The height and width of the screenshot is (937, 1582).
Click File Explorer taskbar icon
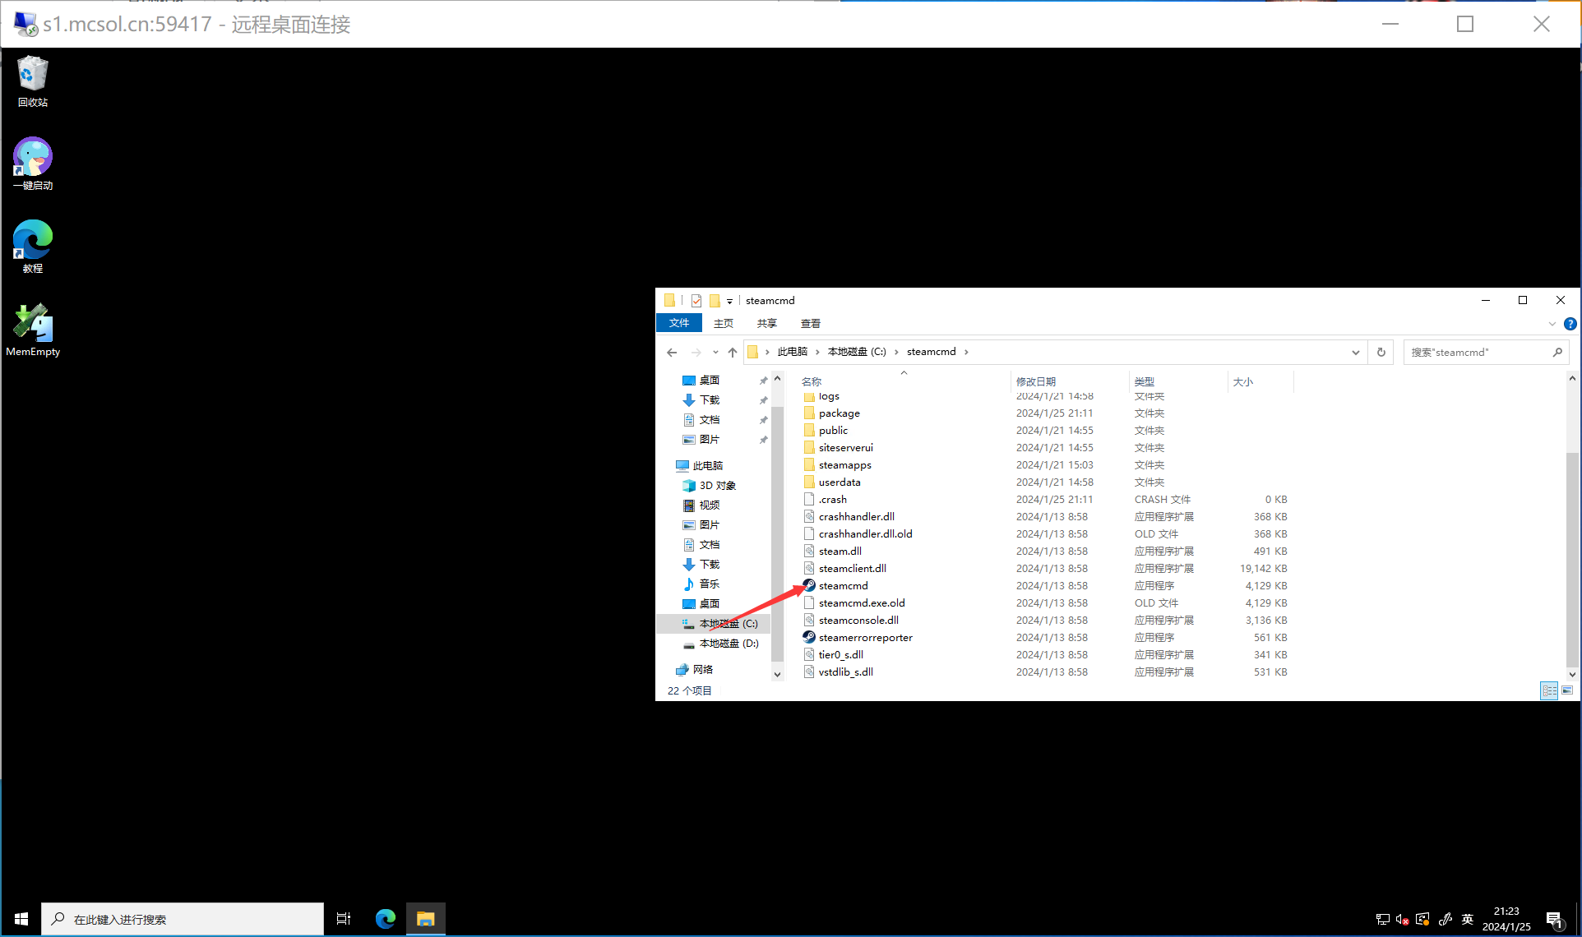click(x=425, y=919)
